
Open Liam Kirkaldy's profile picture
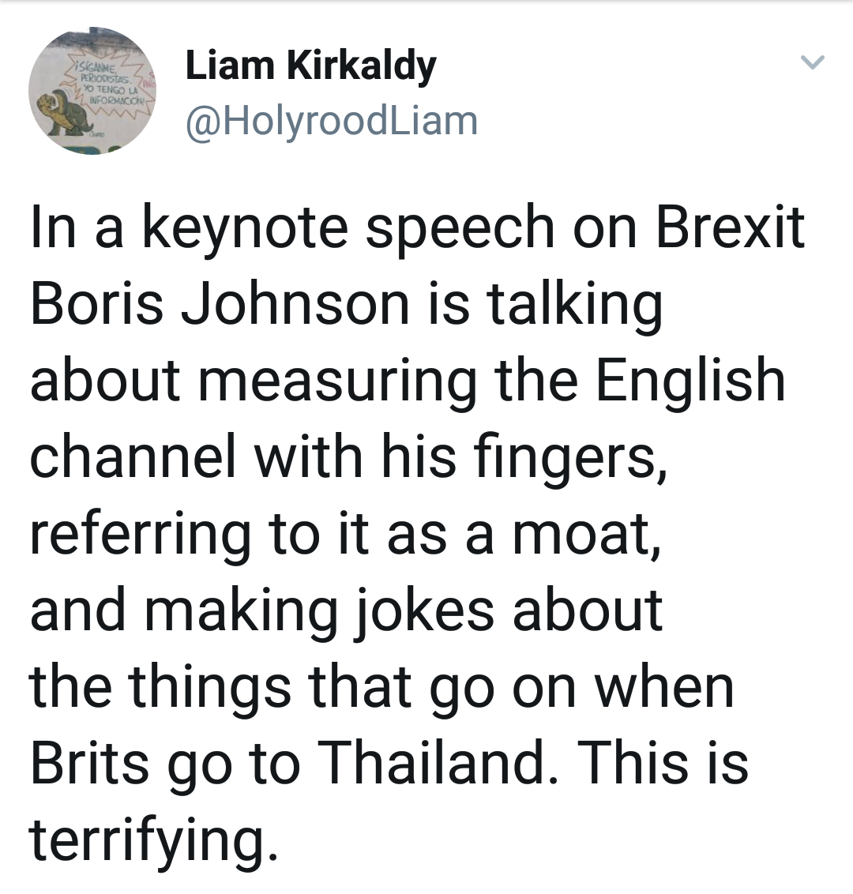point(92,92)
